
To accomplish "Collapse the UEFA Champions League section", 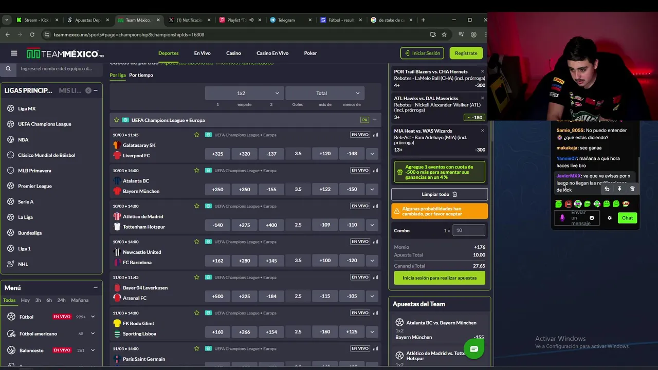I will pos(374,120).
